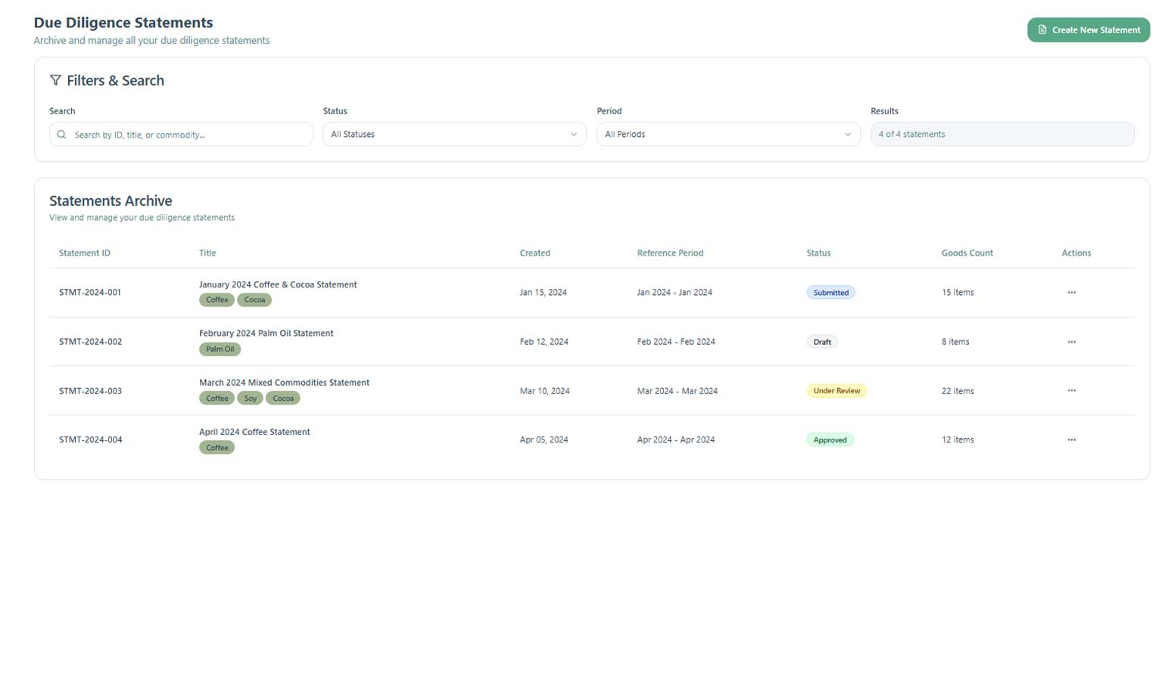
Task: Click the Goods Count column header
Action: (967, 253)
